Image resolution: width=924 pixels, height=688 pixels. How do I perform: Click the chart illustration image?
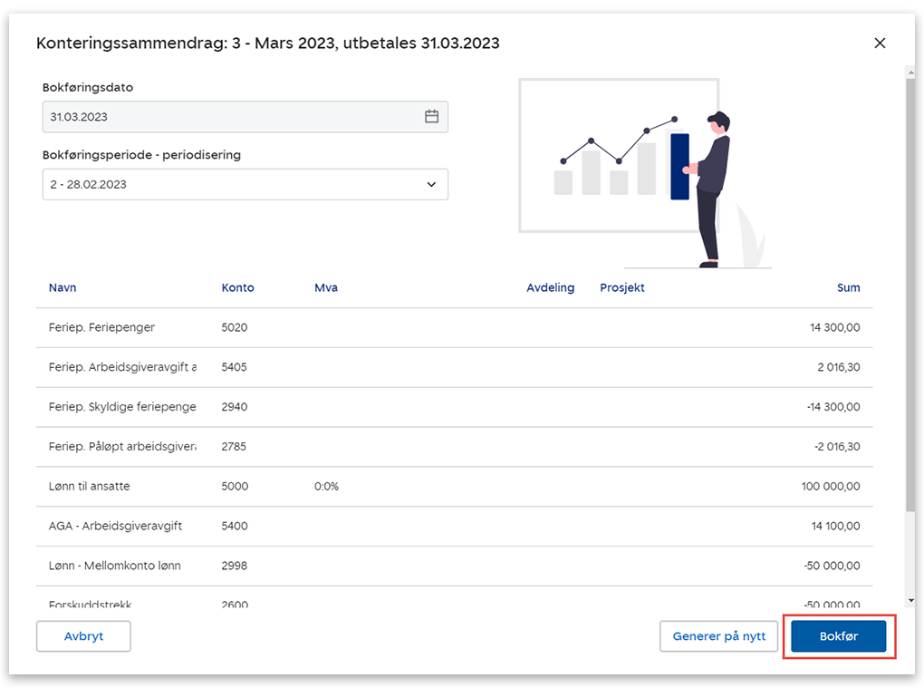(645, 172)
